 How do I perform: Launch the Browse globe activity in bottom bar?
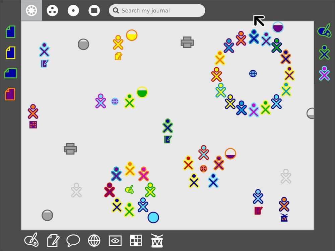(x=94, y=240)
